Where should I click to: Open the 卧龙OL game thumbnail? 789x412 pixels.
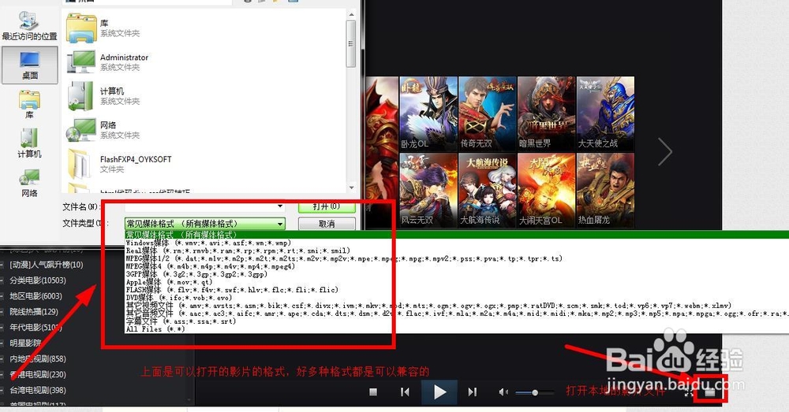[x=428, y=113]
